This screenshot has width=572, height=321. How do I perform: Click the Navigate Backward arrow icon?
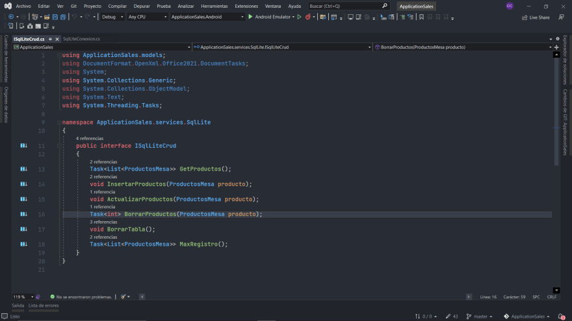(x=11, y=17)
